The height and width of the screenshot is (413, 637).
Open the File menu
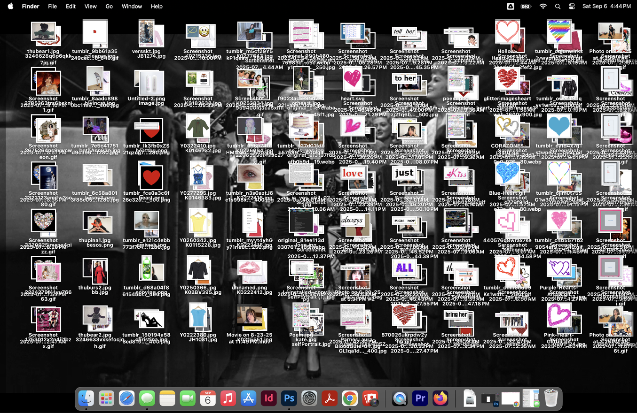point(52,7)
